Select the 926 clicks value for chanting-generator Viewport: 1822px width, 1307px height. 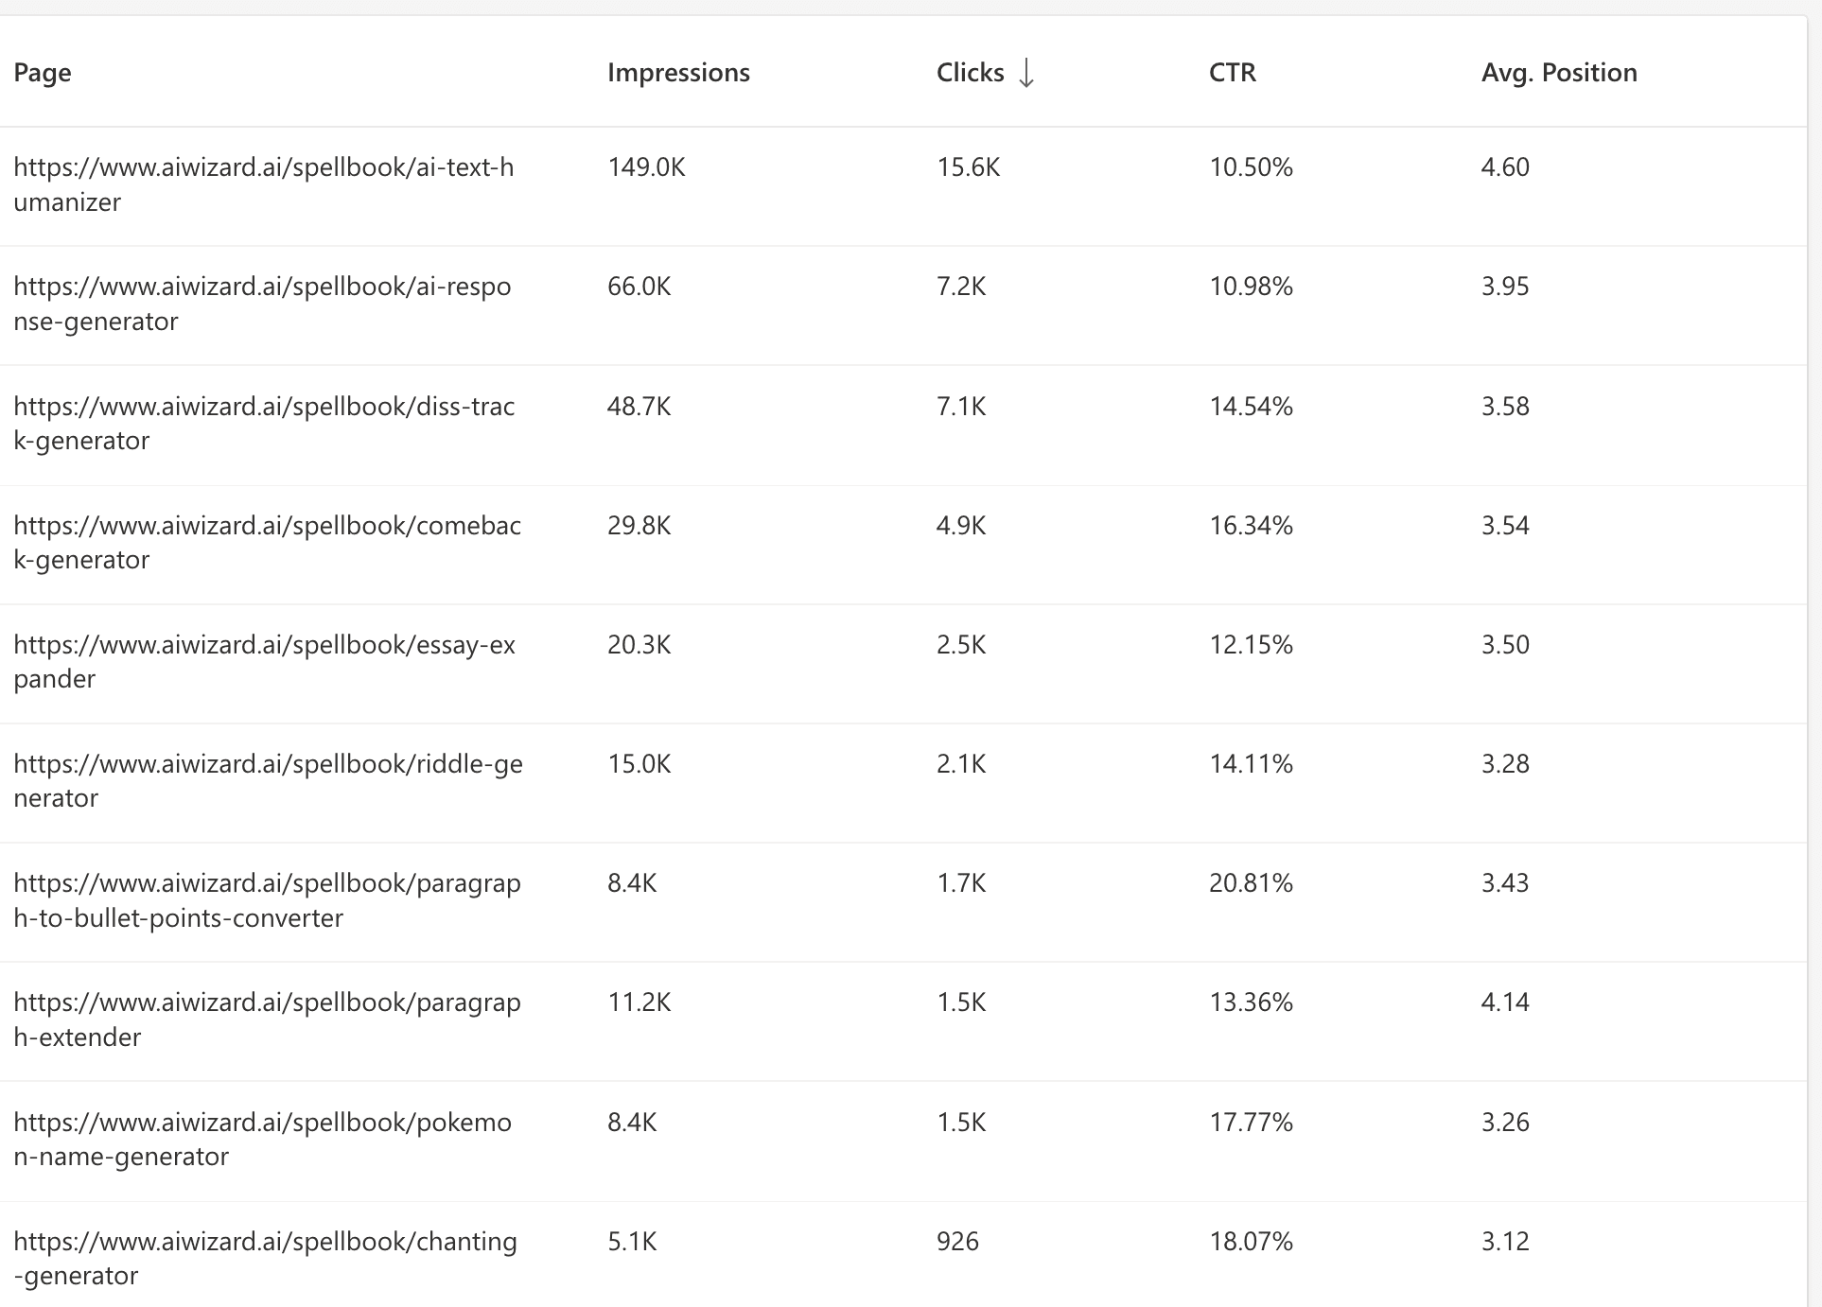click(958, 1242)
